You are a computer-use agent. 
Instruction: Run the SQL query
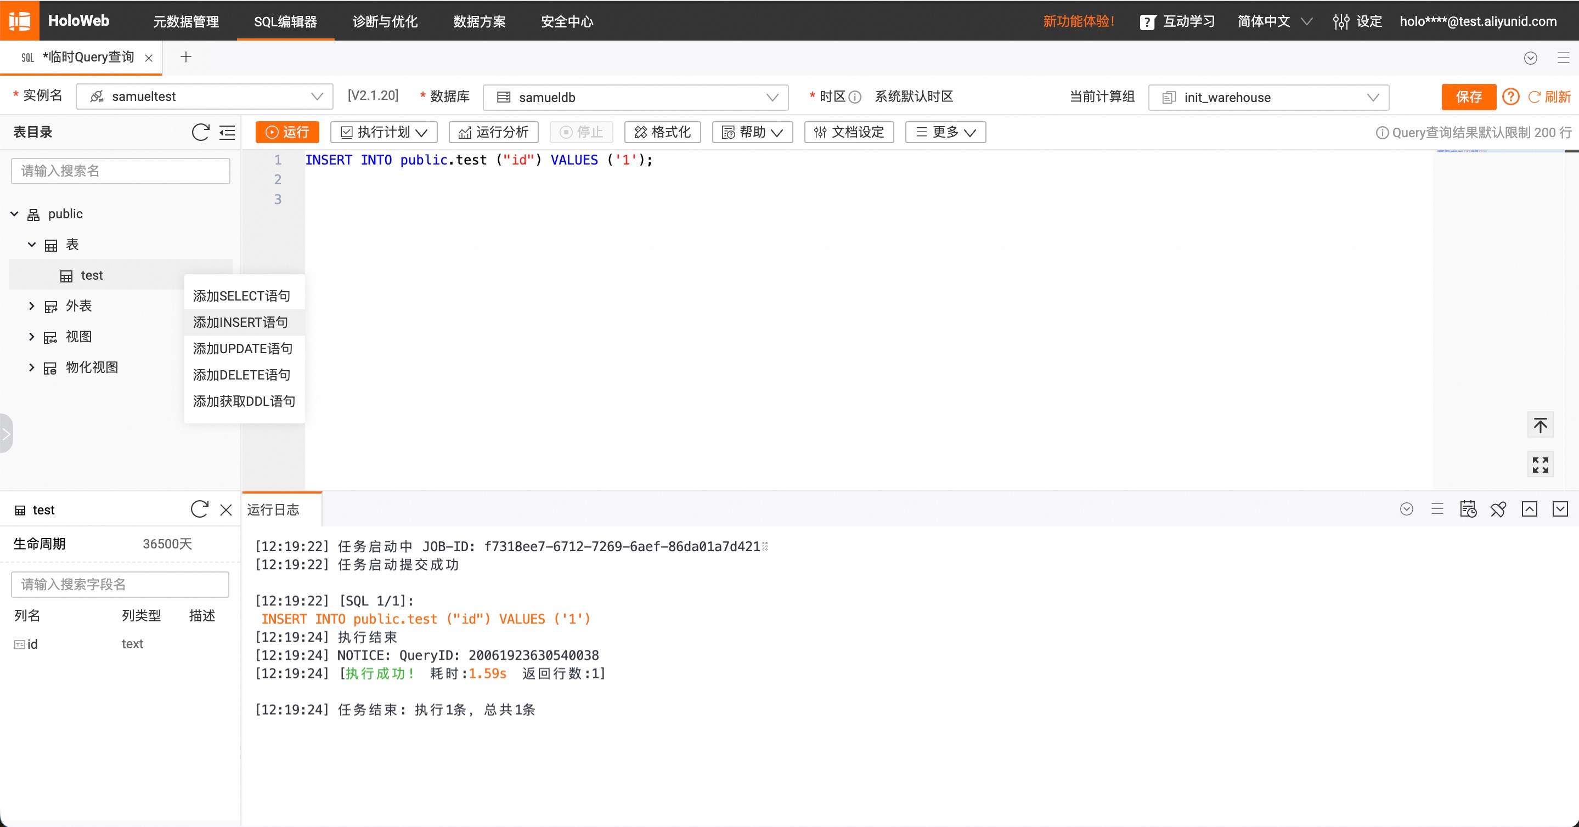287,132
